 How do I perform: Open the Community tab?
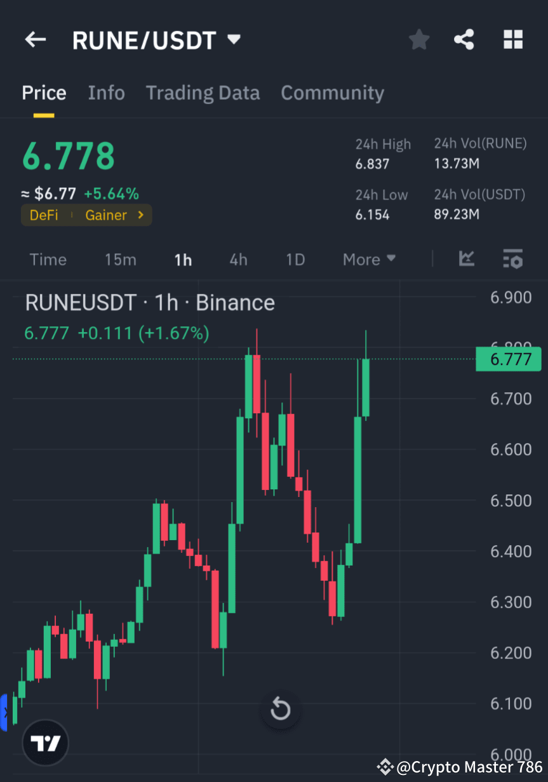click(x=332, y=93)
